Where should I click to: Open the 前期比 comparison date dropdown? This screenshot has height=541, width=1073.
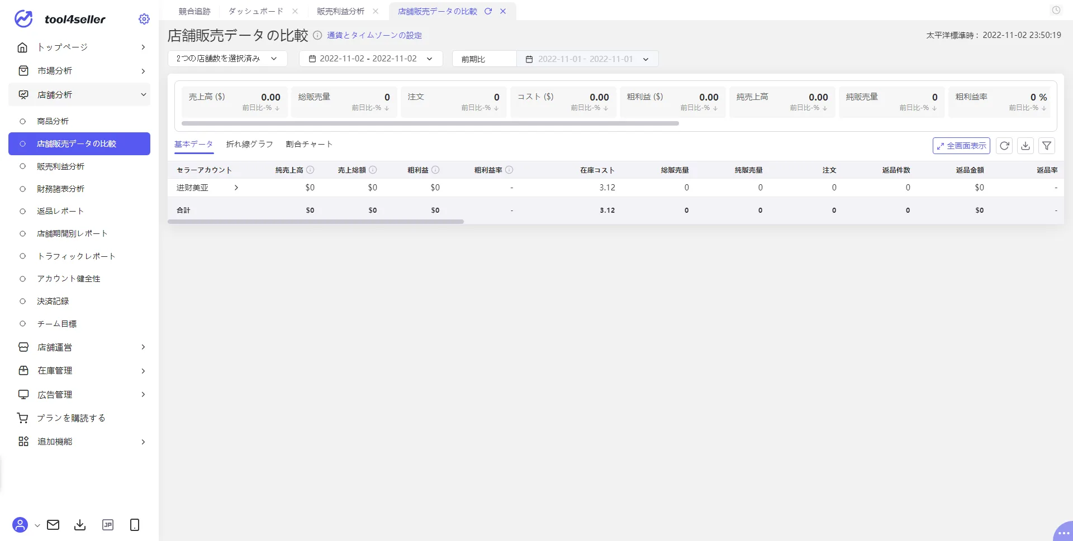[587, 59]
